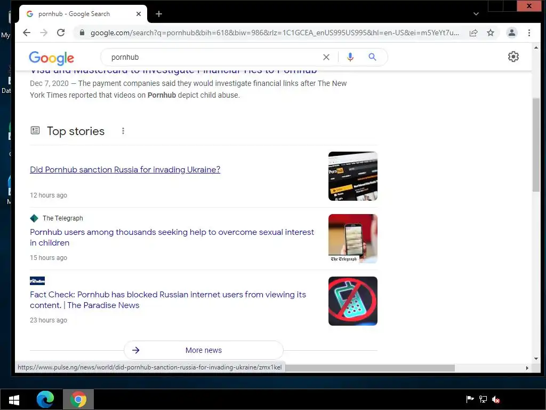Start voice search with microphone

350,57
